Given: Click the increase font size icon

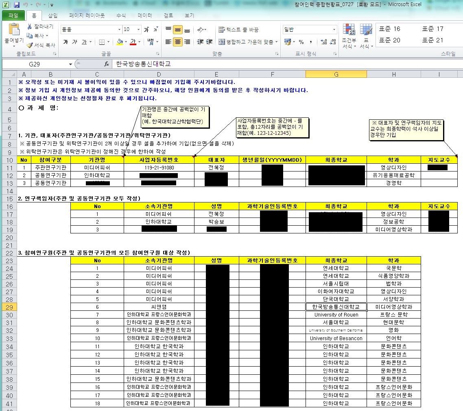Looking at the screenshot, I should click(x=146, y=30).
